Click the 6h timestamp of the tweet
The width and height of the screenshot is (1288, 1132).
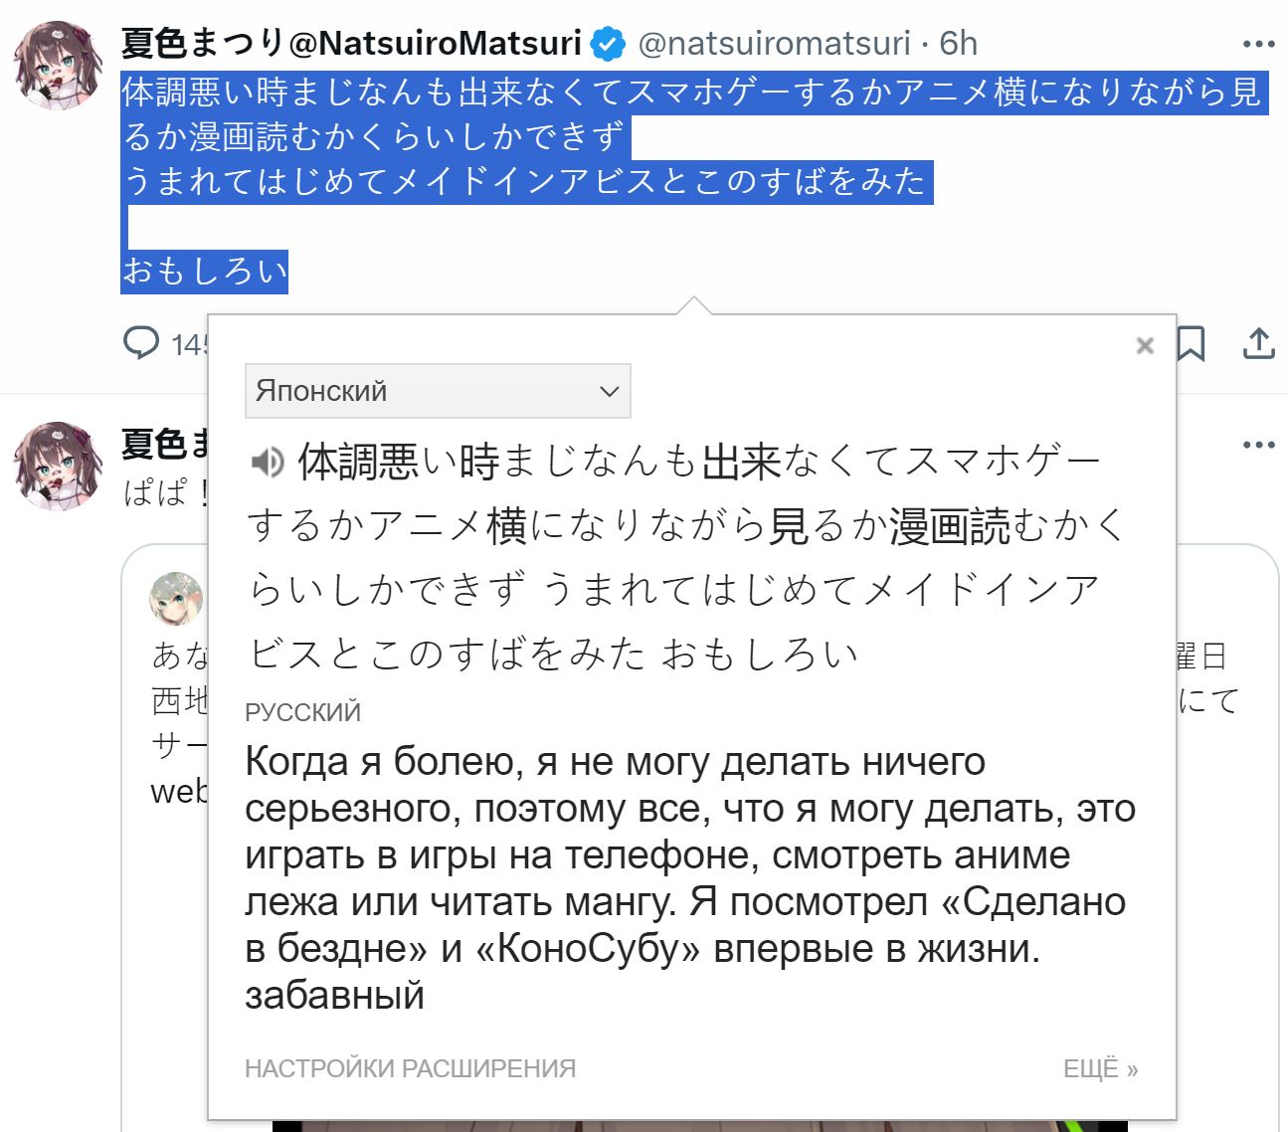pyautogui.click(x=958, y=44)
